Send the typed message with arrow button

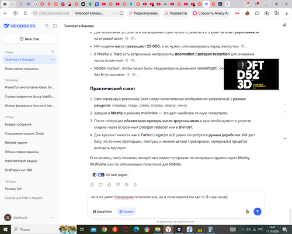[x=258, y=212]
